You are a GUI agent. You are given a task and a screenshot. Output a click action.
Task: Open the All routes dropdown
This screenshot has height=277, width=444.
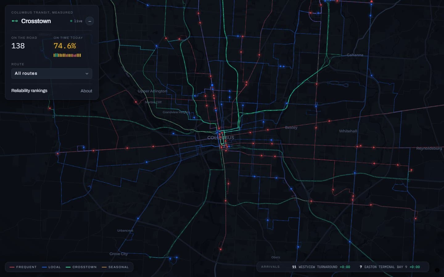(52, 74)
